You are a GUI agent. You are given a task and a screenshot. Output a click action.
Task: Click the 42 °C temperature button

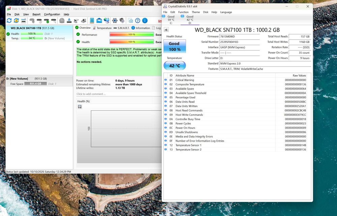pos(175,66)
